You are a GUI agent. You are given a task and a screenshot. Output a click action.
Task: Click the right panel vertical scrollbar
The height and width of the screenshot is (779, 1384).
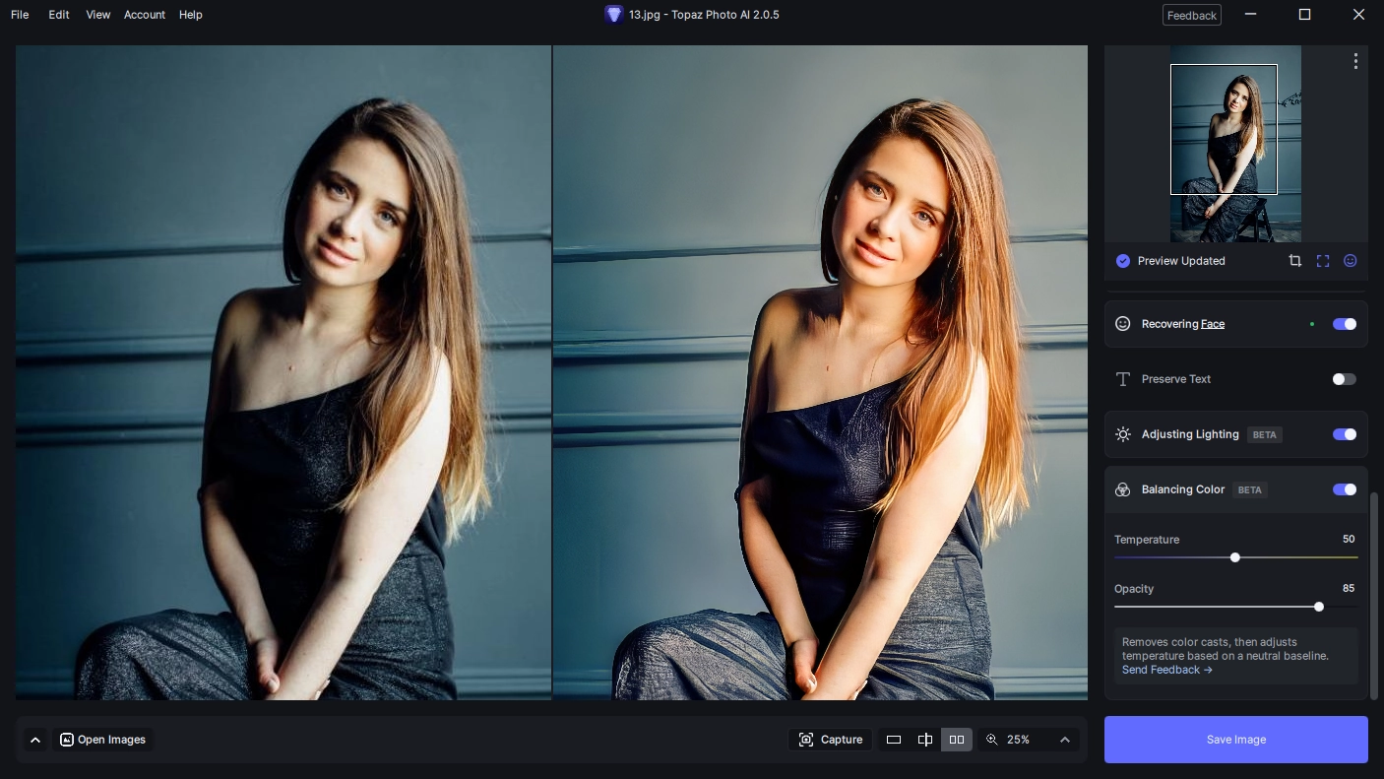click(x=1375, y=595)
